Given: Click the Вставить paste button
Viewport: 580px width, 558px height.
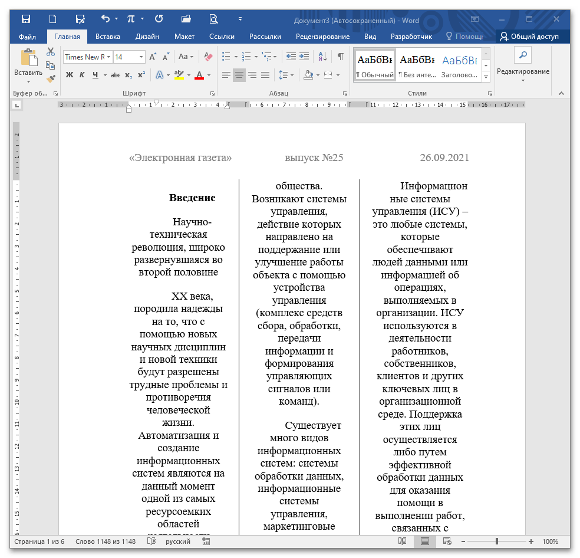Looking at the screenshot, I should tap(28, 65).
